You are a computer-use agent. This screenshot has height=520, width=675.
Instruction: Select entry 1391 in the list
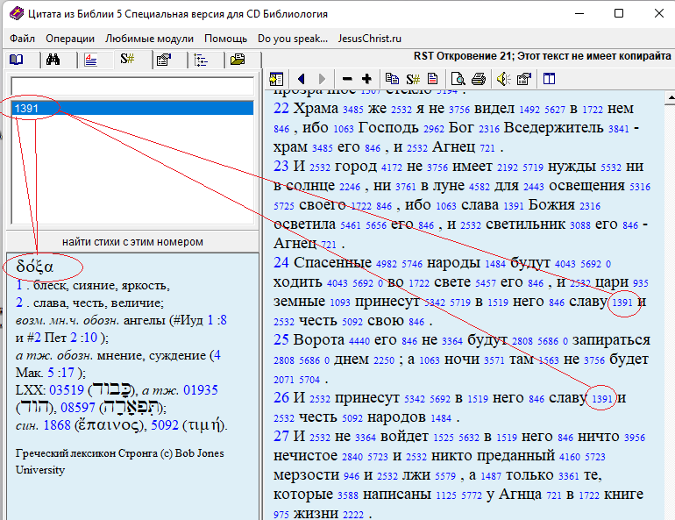(x=132, y=108)
